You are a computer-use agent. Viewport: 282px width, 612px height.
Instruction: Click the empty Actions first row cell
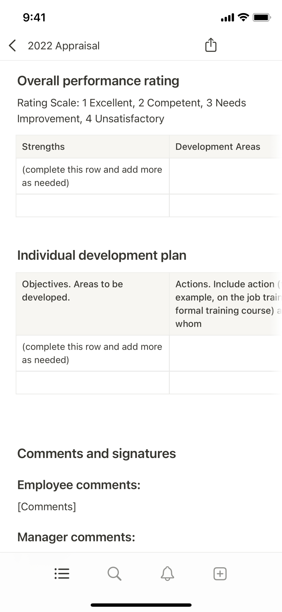coord(226,353)
